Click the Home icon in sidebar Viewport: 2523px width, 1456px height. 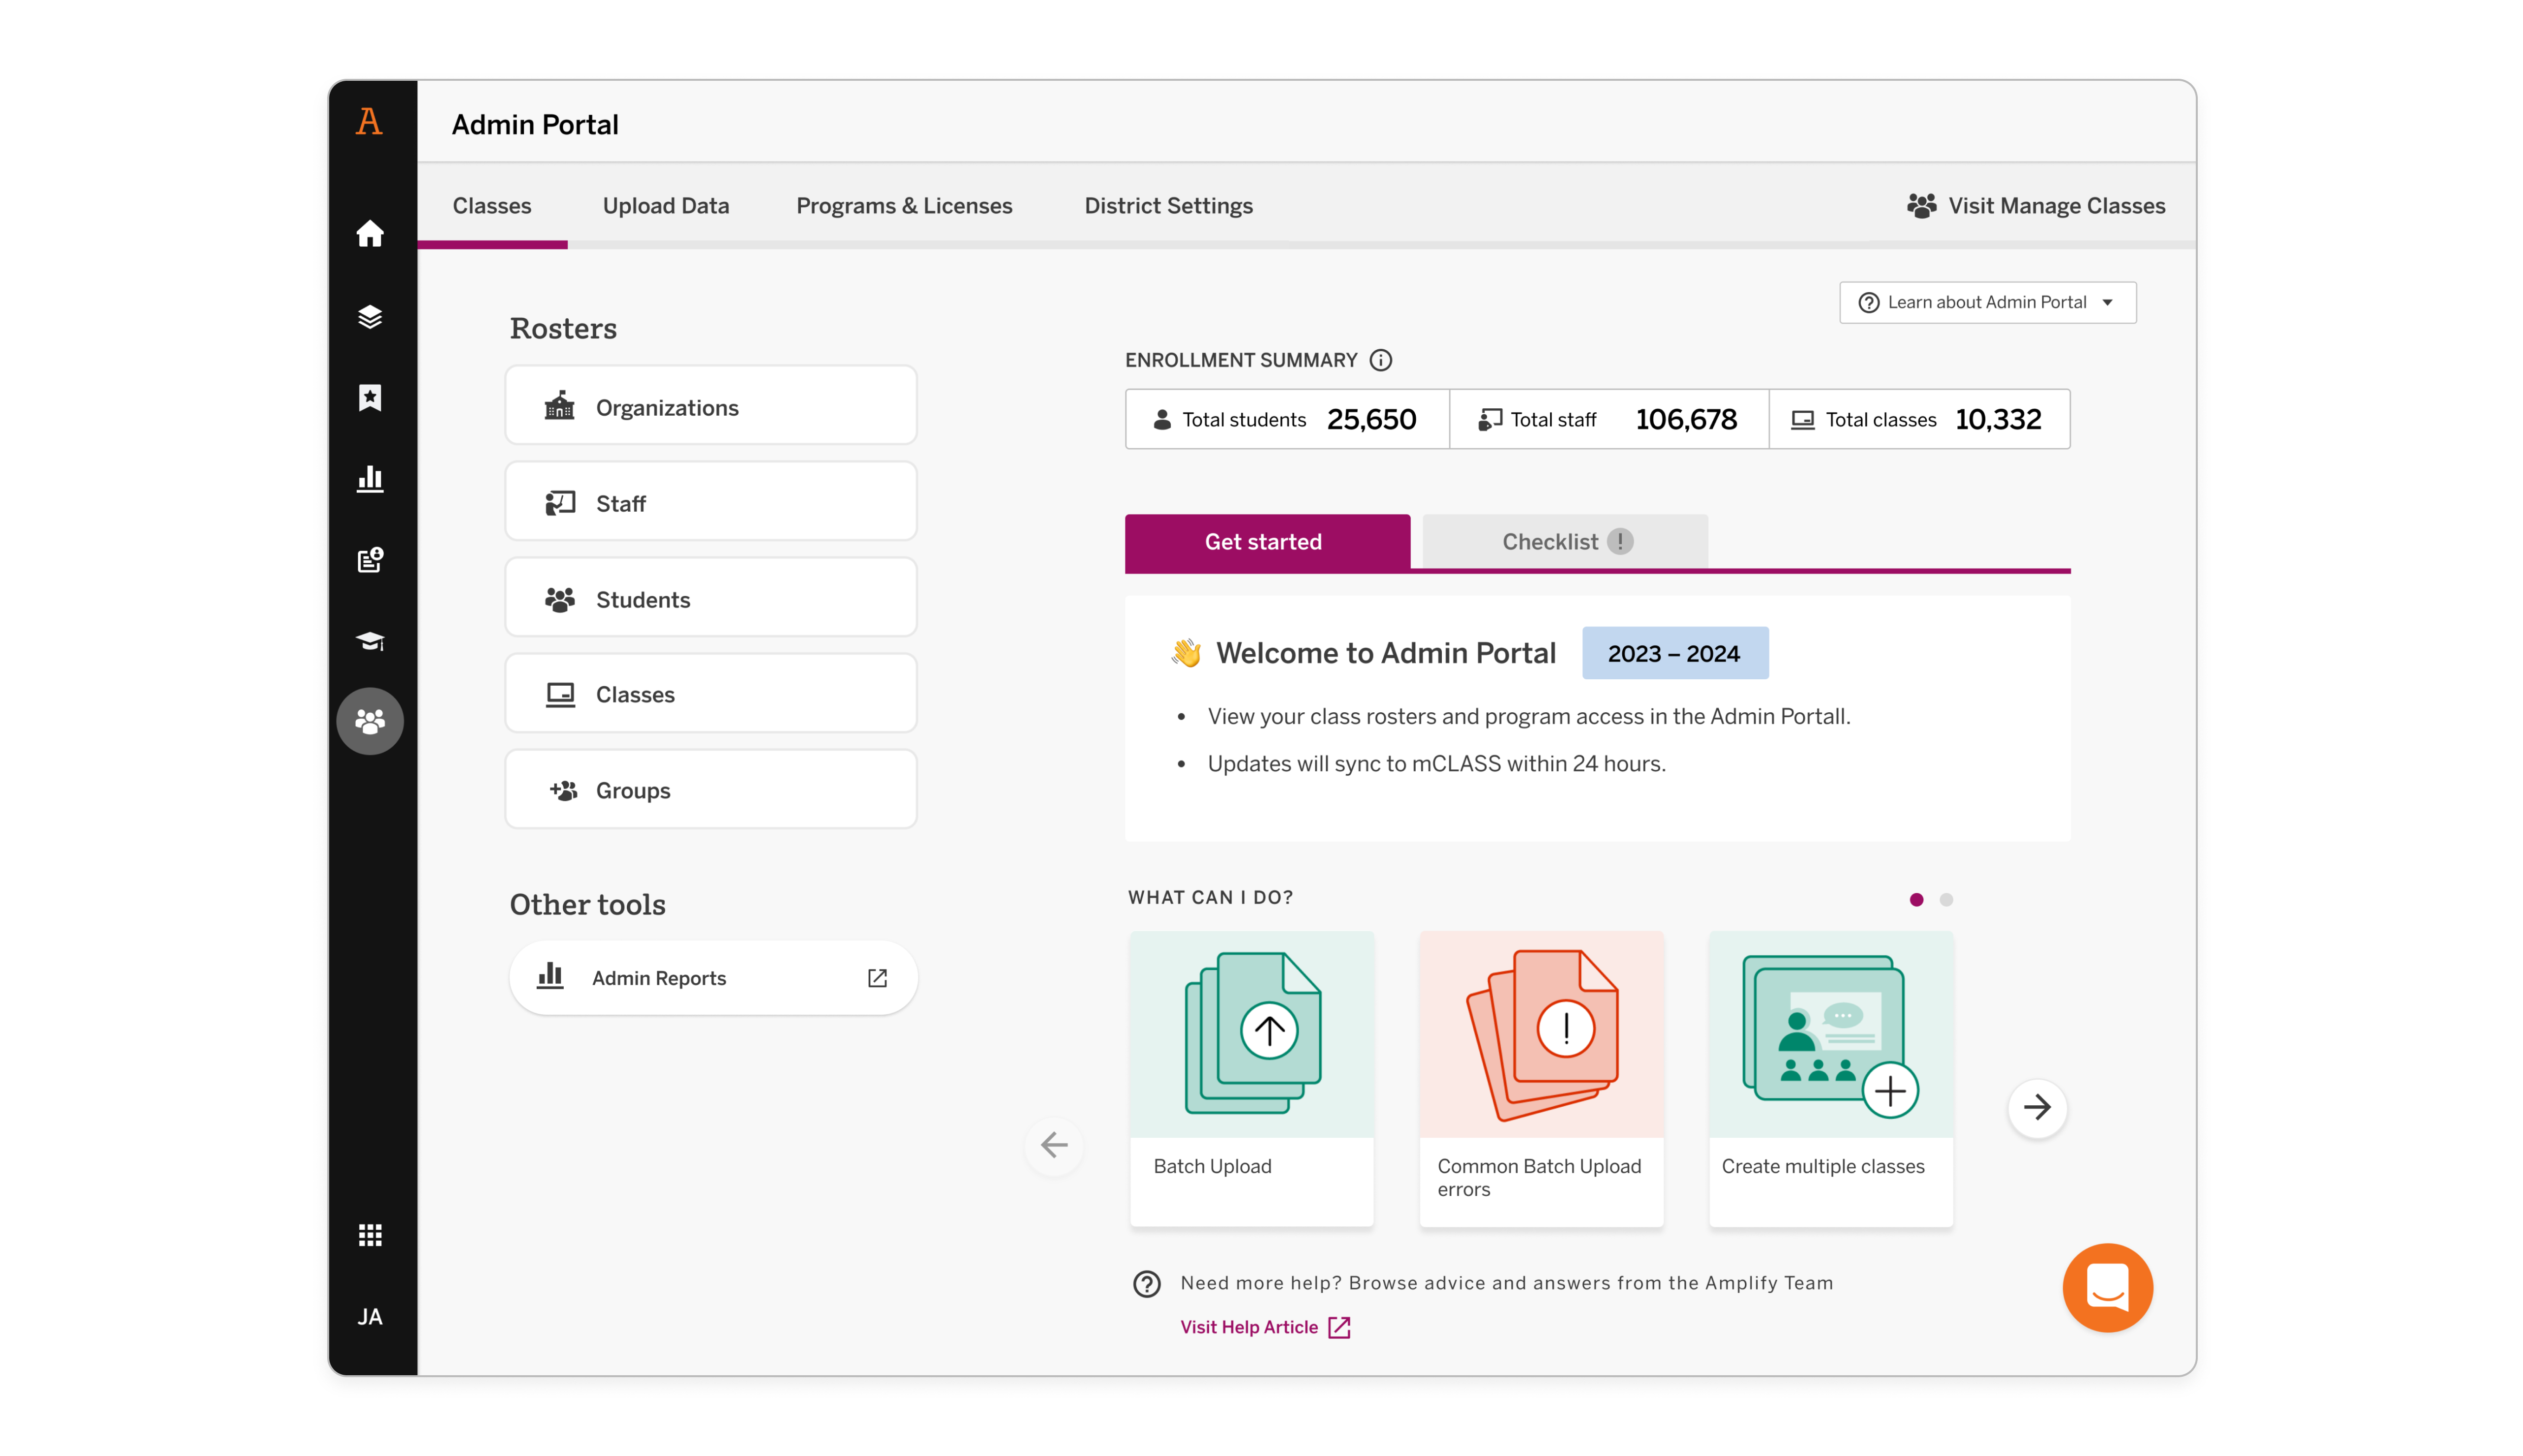(370, 234)
